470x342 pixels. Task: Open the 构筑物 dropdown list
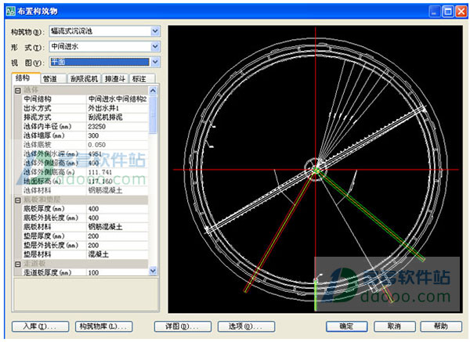point(155,31)
